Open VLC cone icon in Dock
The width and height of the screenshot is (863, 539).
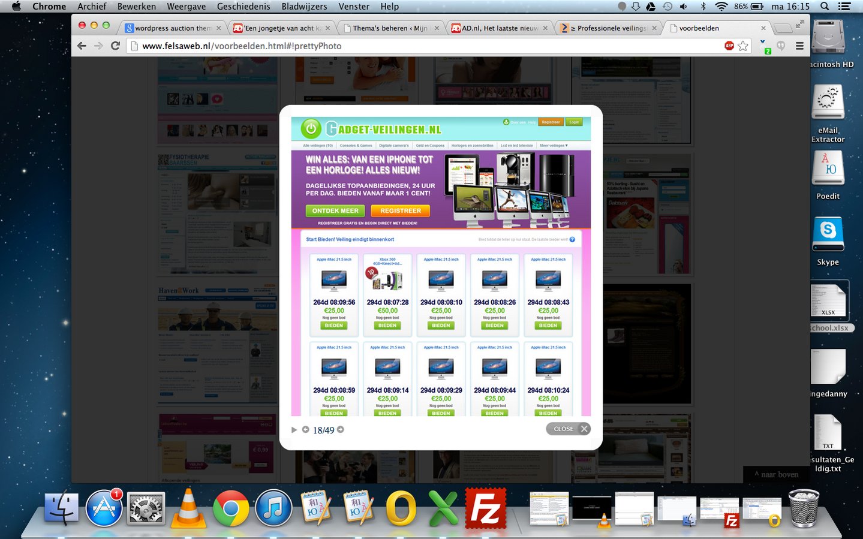click(188, 508)
